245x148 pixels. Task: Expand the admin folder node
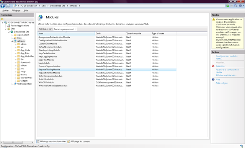15,44
